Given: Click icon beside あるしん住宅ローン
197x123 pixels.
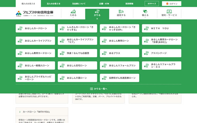Looking at the screenshot, I should (62, 66).
